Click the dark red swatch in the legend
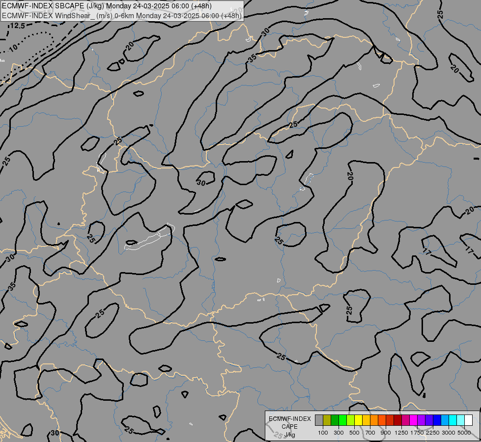481x442 pixels. [x=397, y=420]
